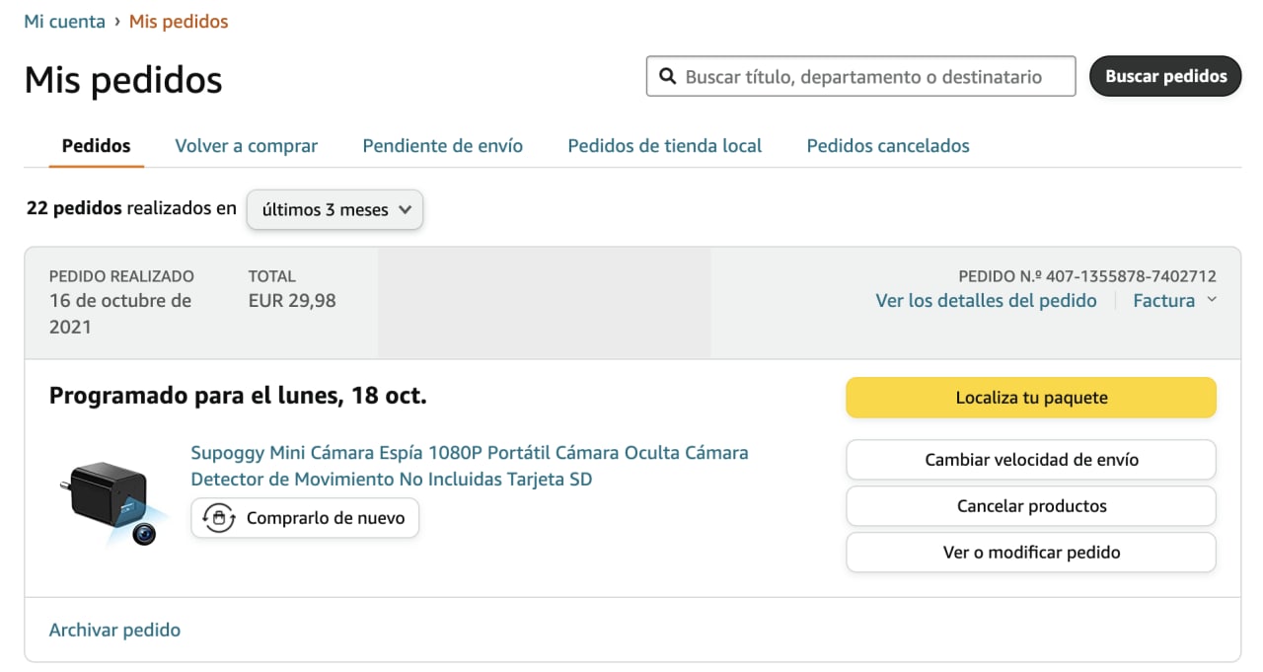The image size is (1263, 672).
Task: Open the Pendiente de envío tab
Action: [x=442, y=146]
